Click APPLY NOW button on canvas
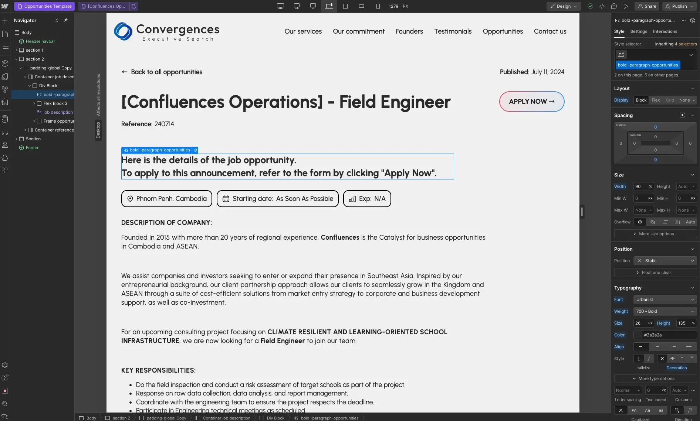Viewport: 700px width, 421px height. click(x=532, y=102)
